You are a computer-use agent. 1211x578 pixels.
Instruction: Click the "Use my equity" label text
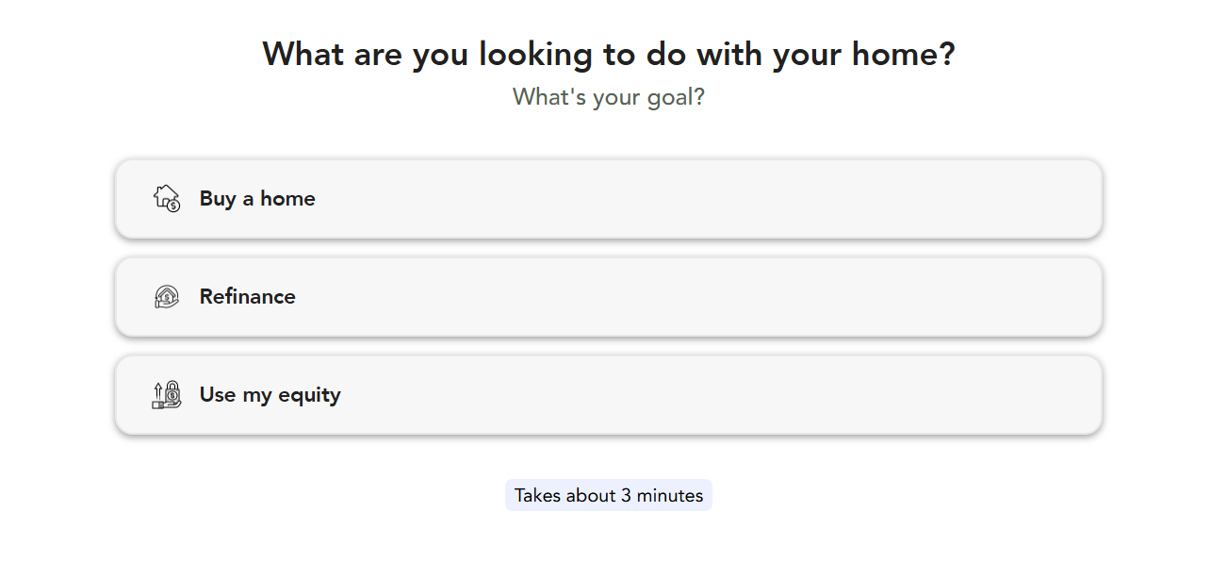270,395
